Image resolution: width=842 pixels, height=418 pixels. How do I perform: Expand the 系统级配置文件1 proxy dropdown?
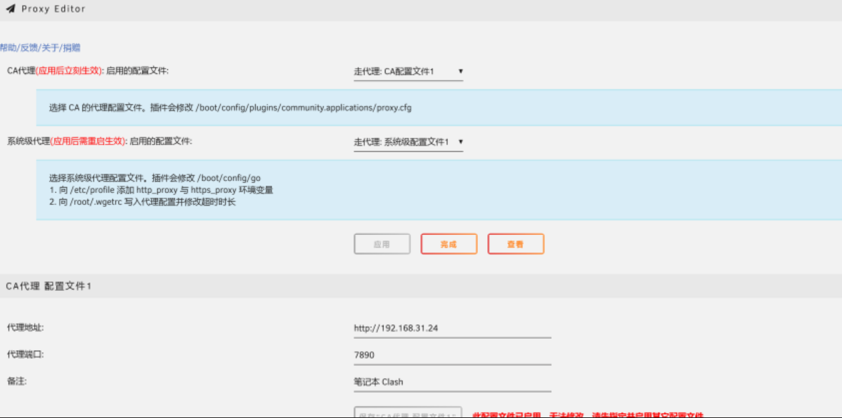[408, 142]
